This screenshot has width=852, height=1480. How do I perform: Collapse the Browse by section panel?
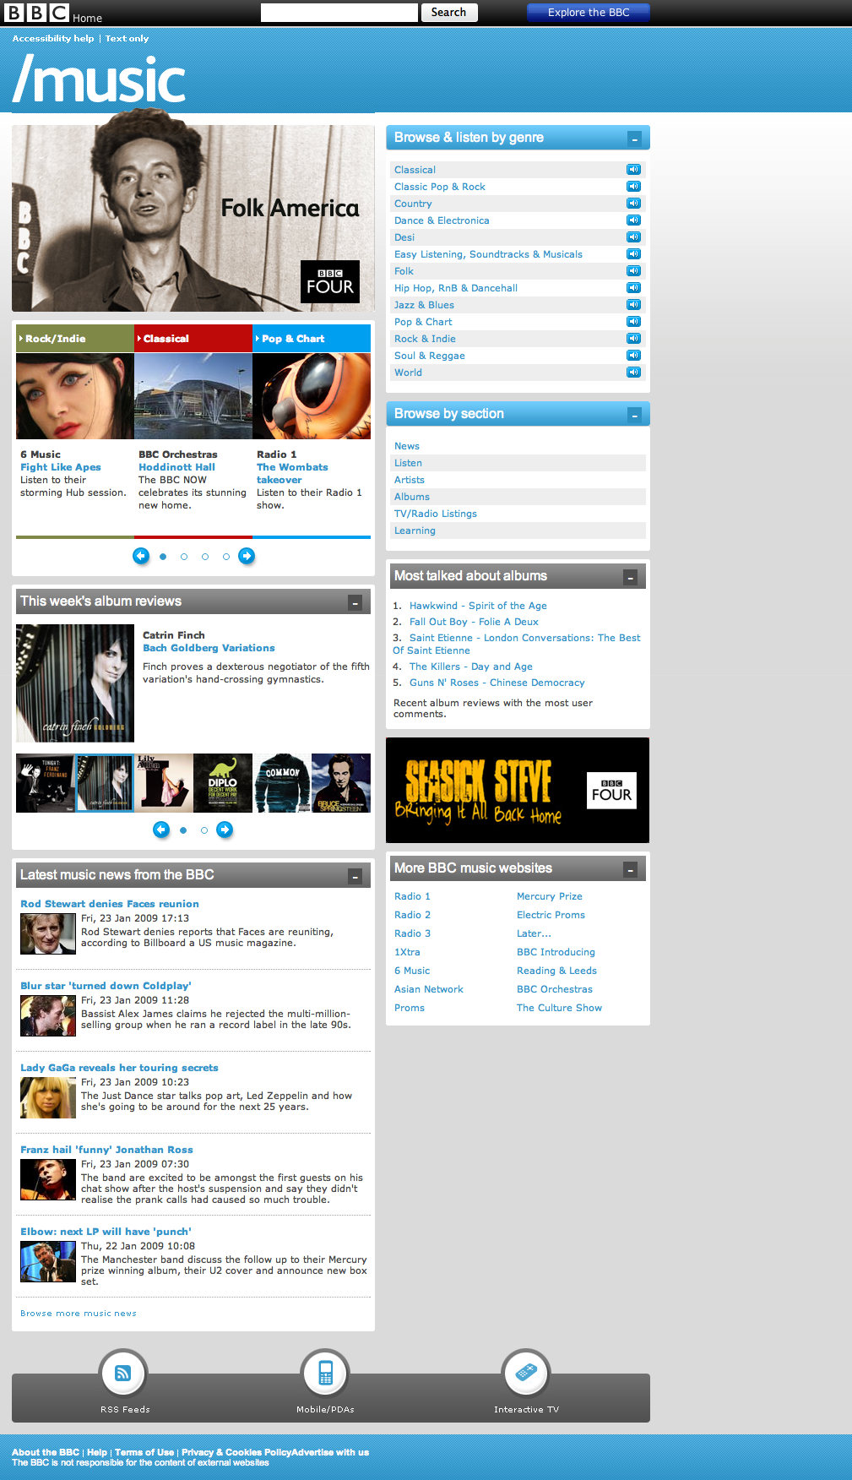pos(634,415)
